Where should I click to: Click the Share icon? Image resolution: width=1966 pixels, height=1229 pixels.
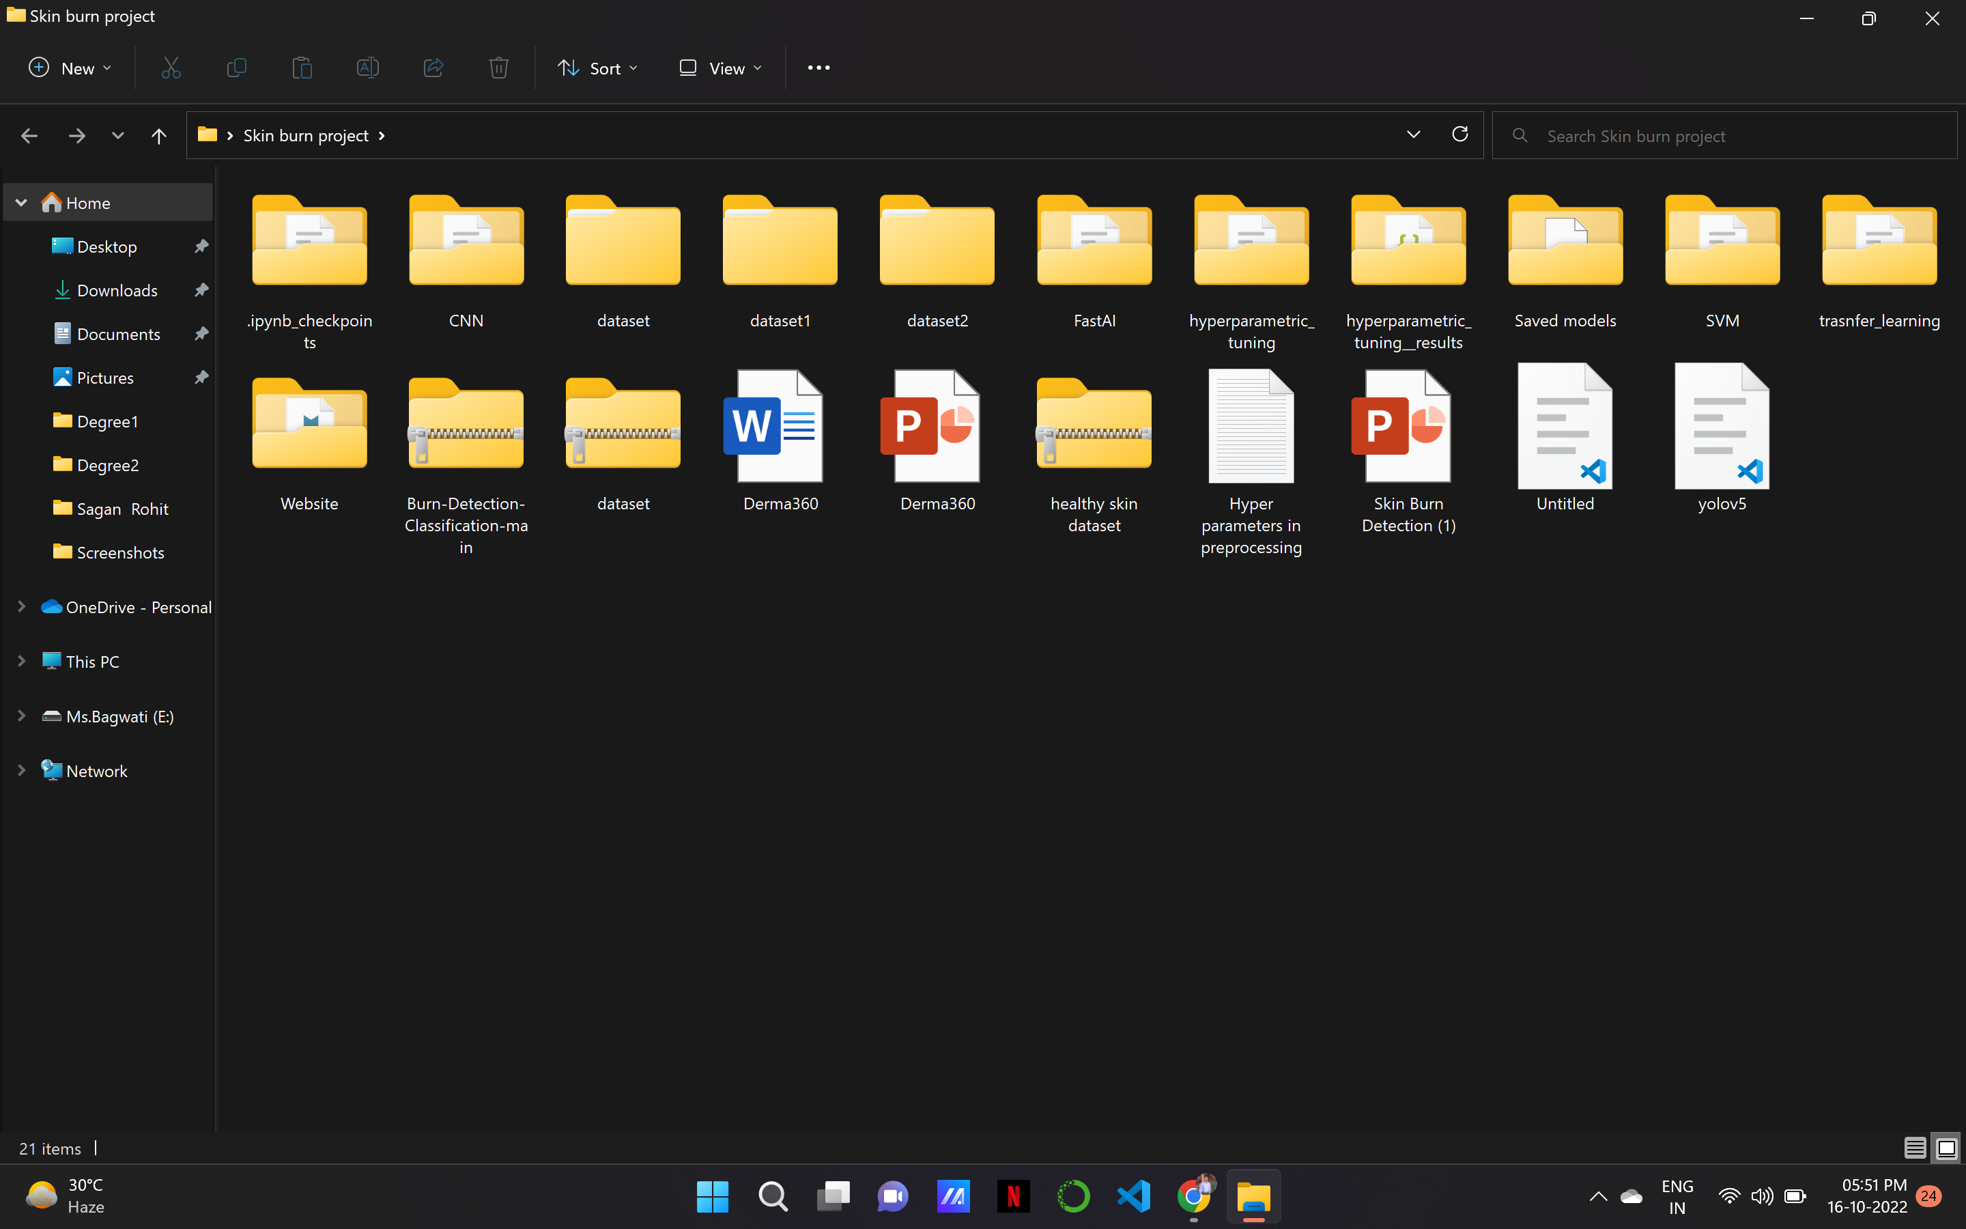pos(433,68)
